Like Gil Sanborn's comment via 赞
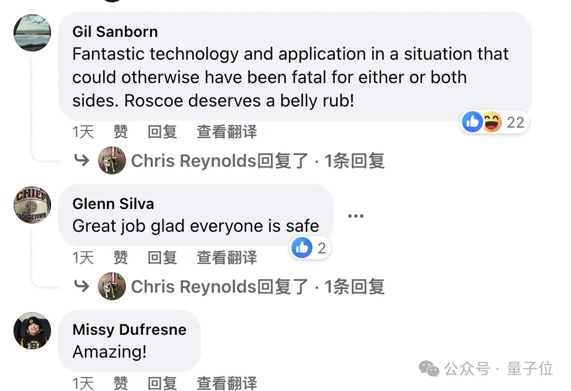 (x=120, y=132)
